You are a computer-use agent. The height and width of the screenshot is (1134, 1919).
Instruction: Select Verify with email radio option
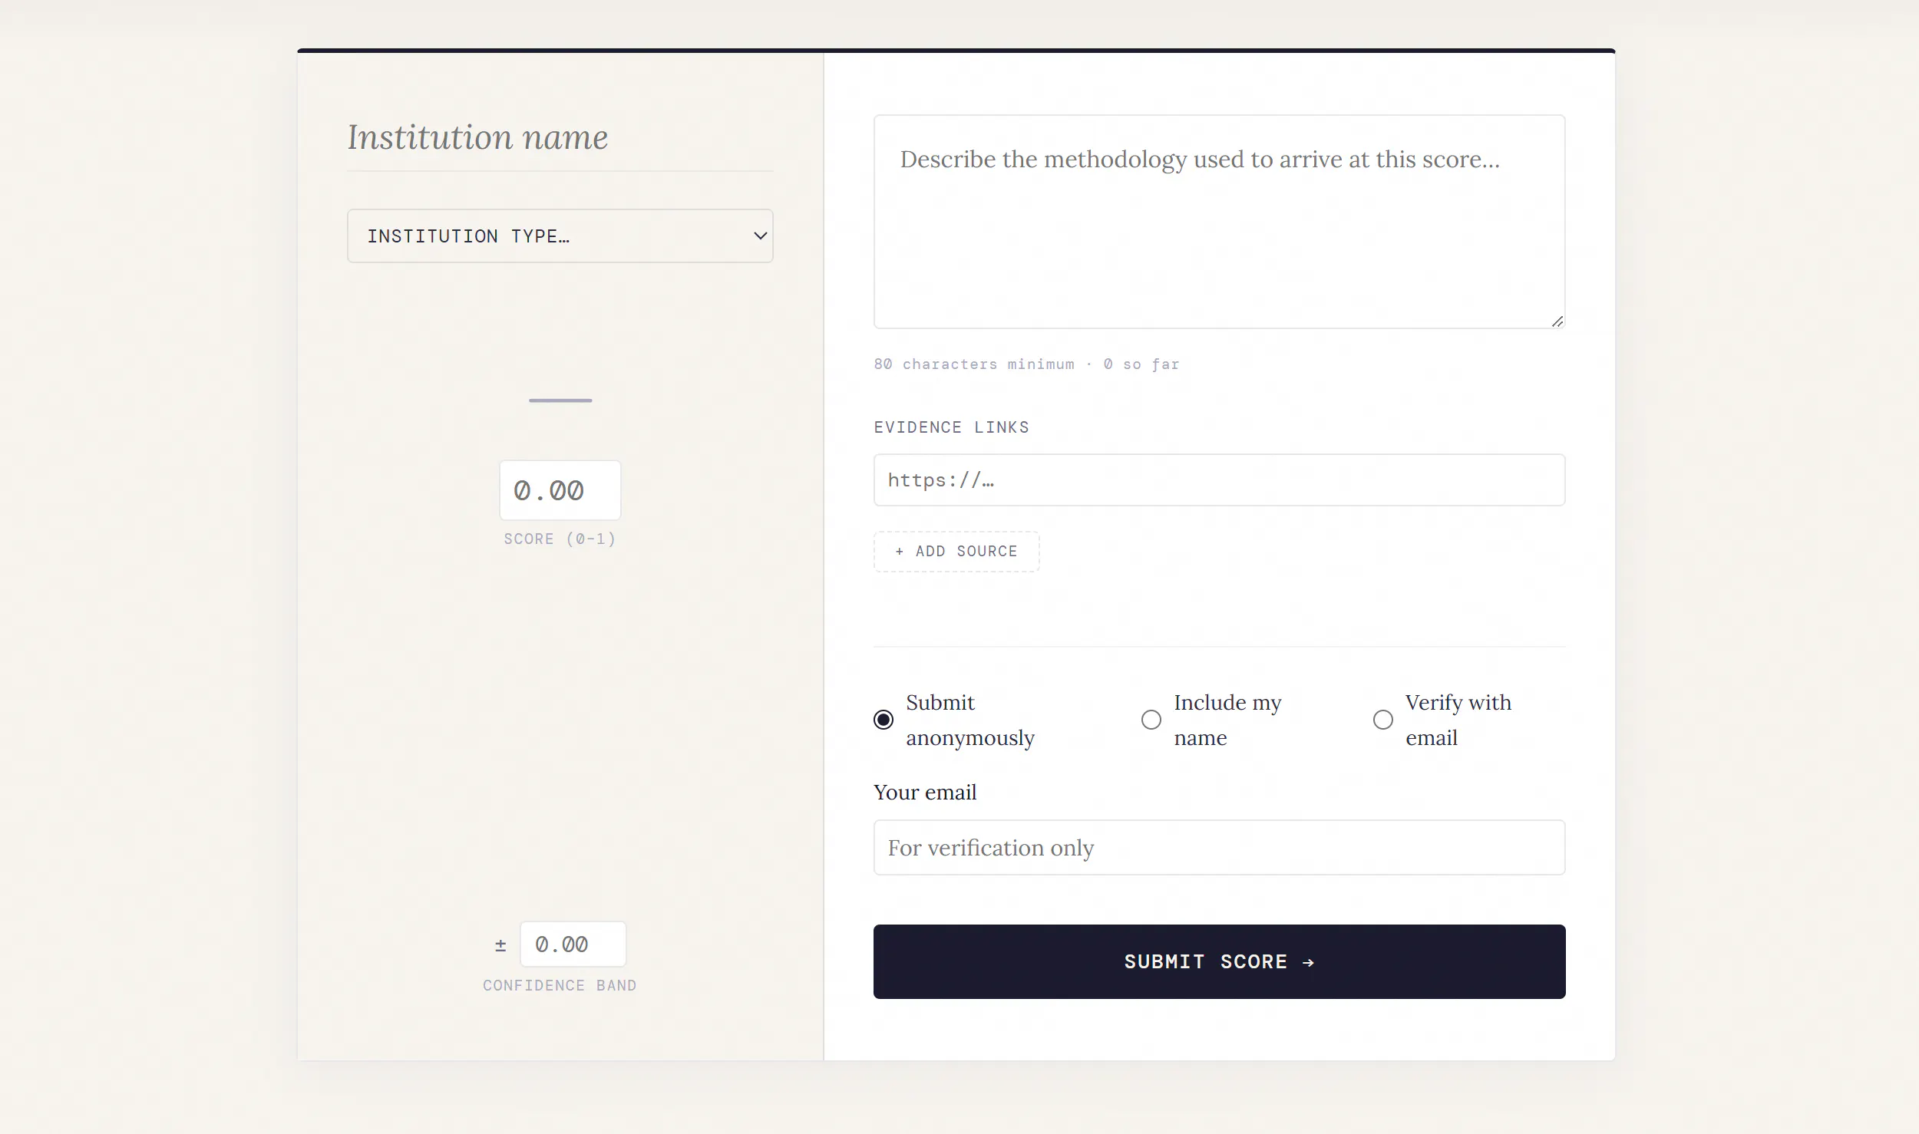point(1382,720)
